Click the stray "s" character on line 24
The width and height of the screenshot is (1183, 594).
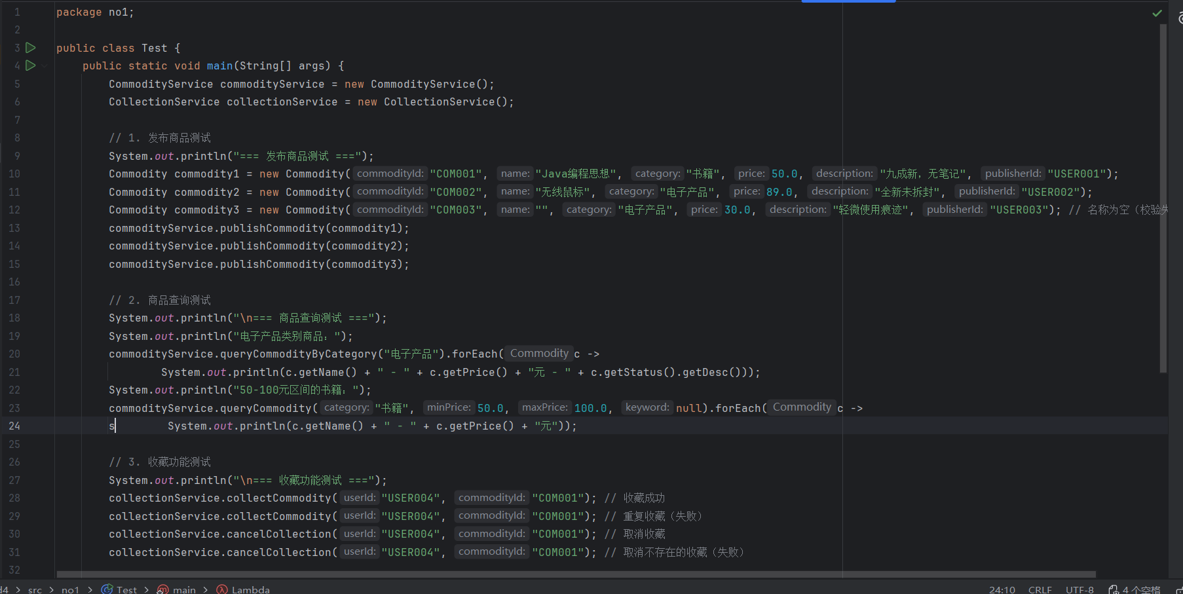[x=112, y=426]
